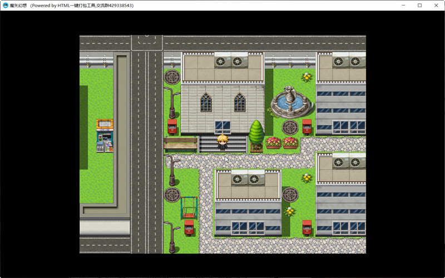
Task: Click the yellow flower nearest the fountain
Action: pyautogui.click(x=306, y=77)
